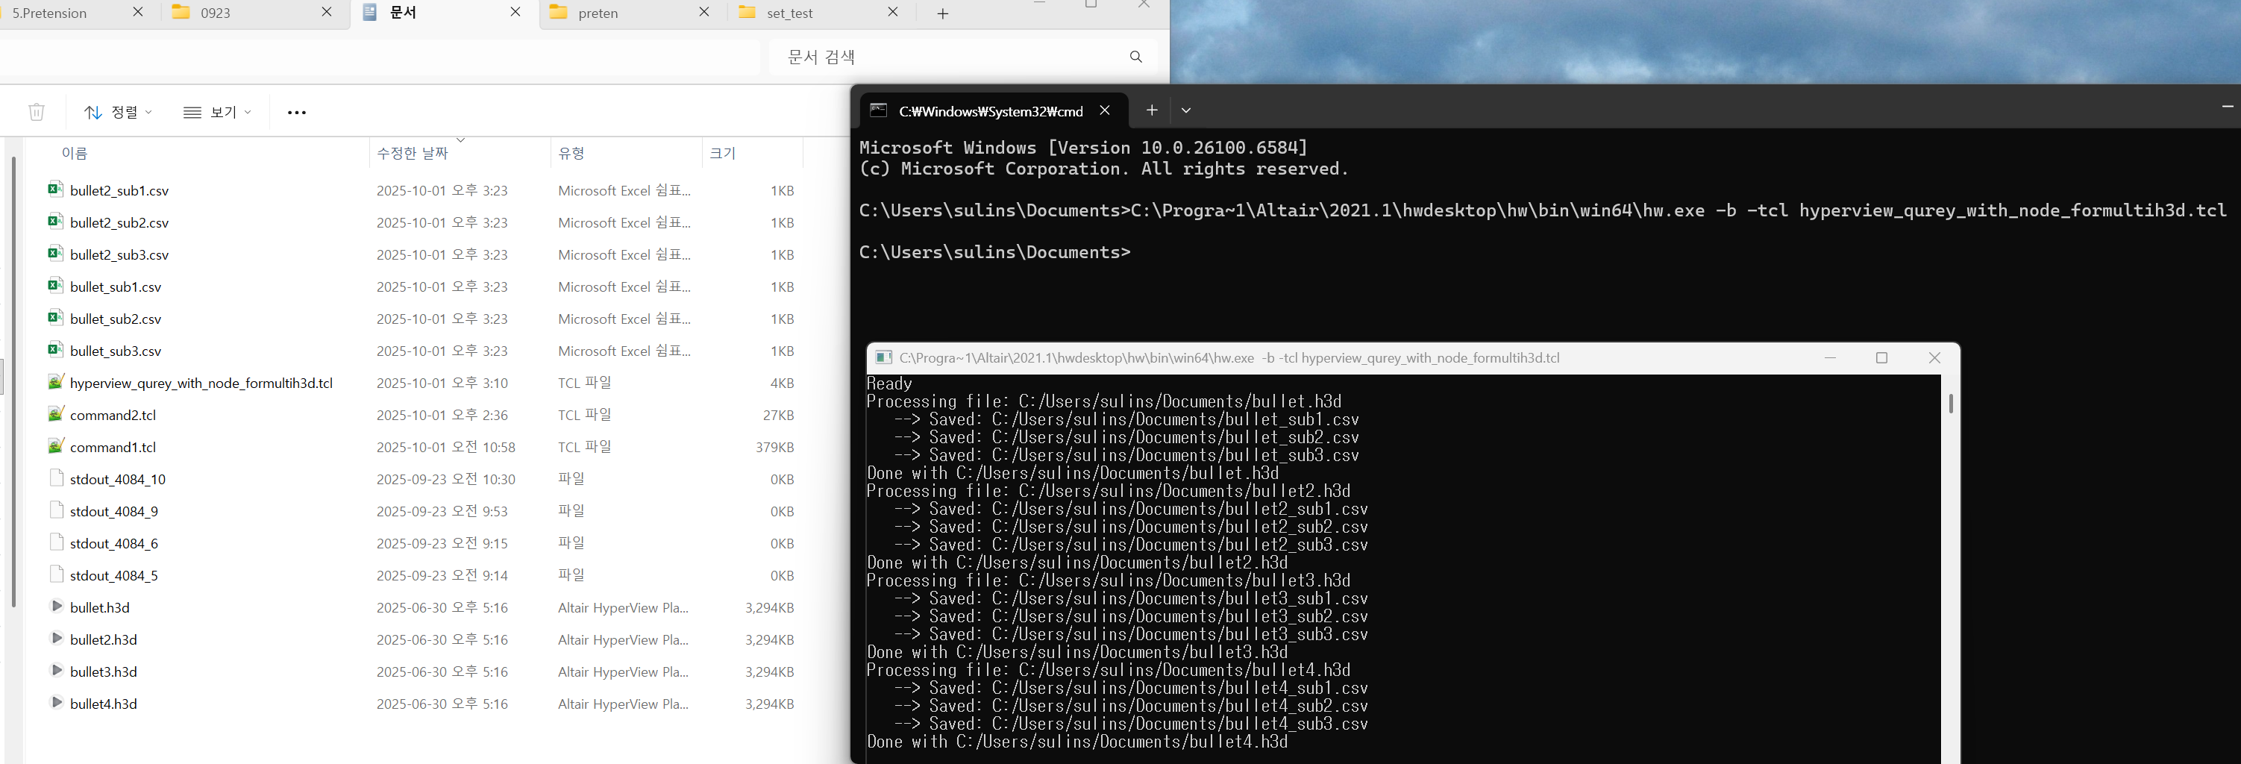
Task: Click the HyperView icon for bullet4.h3d
Action: (x=57, y=703)
